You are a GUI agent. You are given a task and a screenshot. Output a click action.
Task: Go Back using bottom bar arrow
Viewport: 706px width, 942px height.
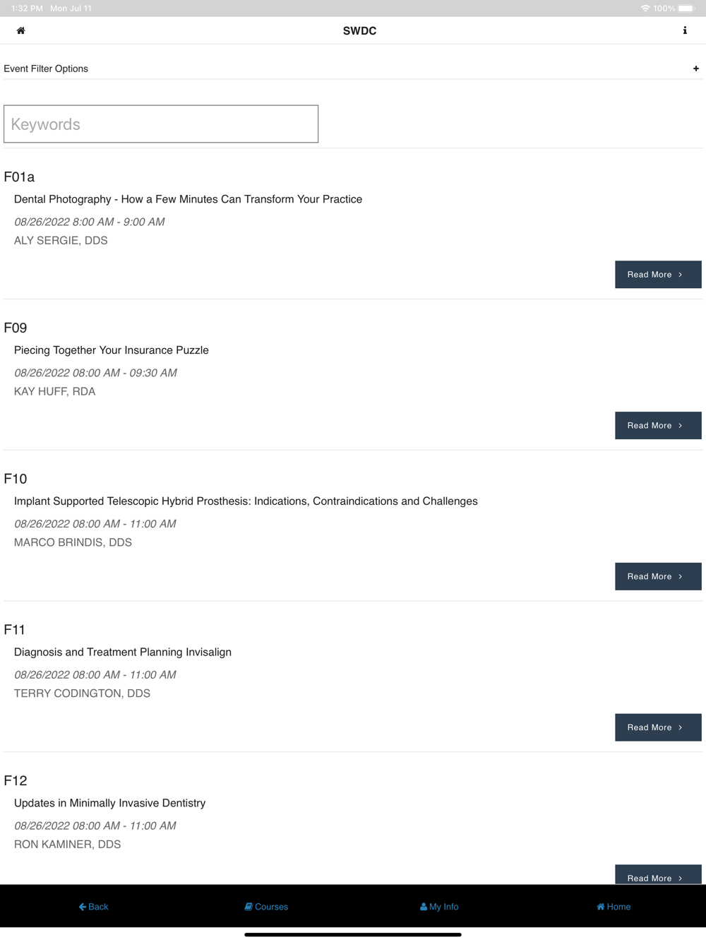coord(94,907)
